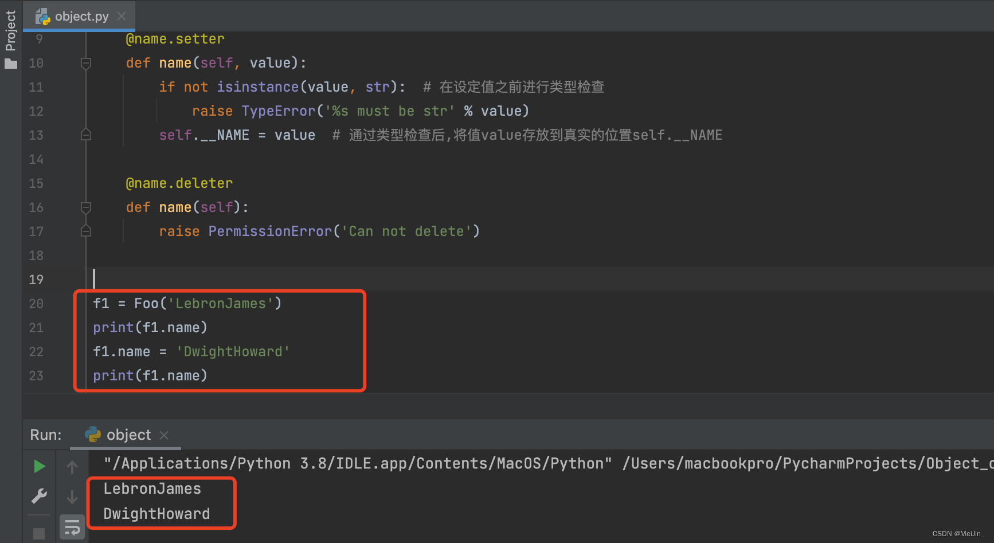This screenshot has height=543, width=994.
Task: Click the Python interpreter path in console
Action: click(358, 463)
